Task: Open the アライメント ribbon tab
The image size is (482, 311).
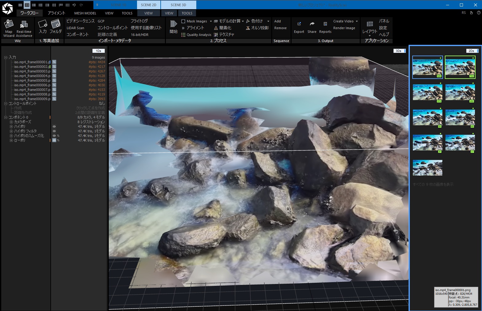Action: (x=56, y=13)
